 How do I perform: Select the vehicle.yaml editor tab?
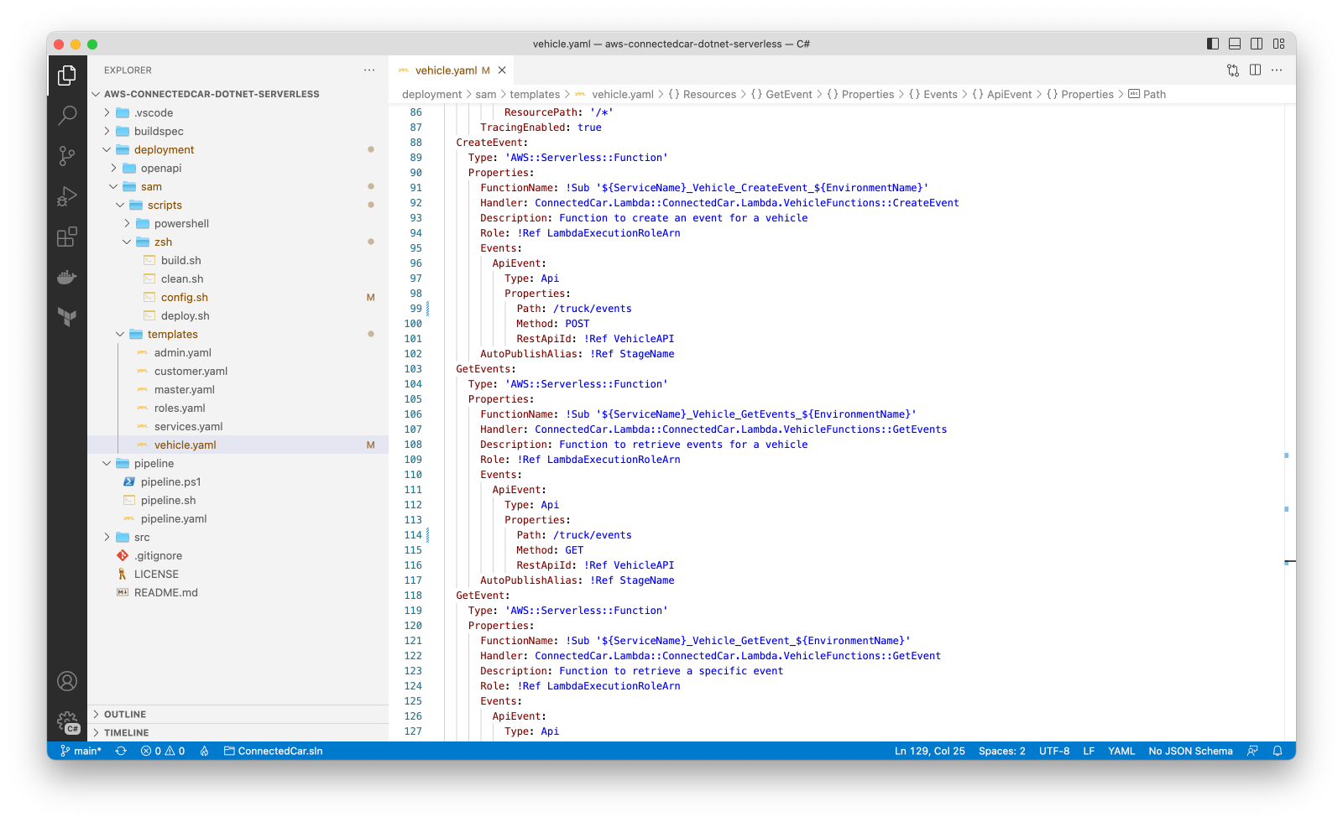pos(451,70)
